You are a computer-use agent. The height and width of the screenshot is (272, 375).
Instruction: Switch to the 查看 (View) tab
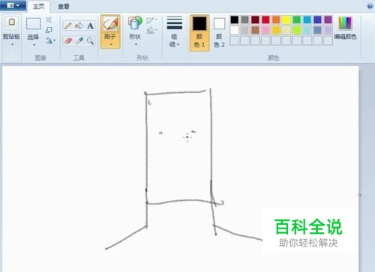(x=64, y=6)
